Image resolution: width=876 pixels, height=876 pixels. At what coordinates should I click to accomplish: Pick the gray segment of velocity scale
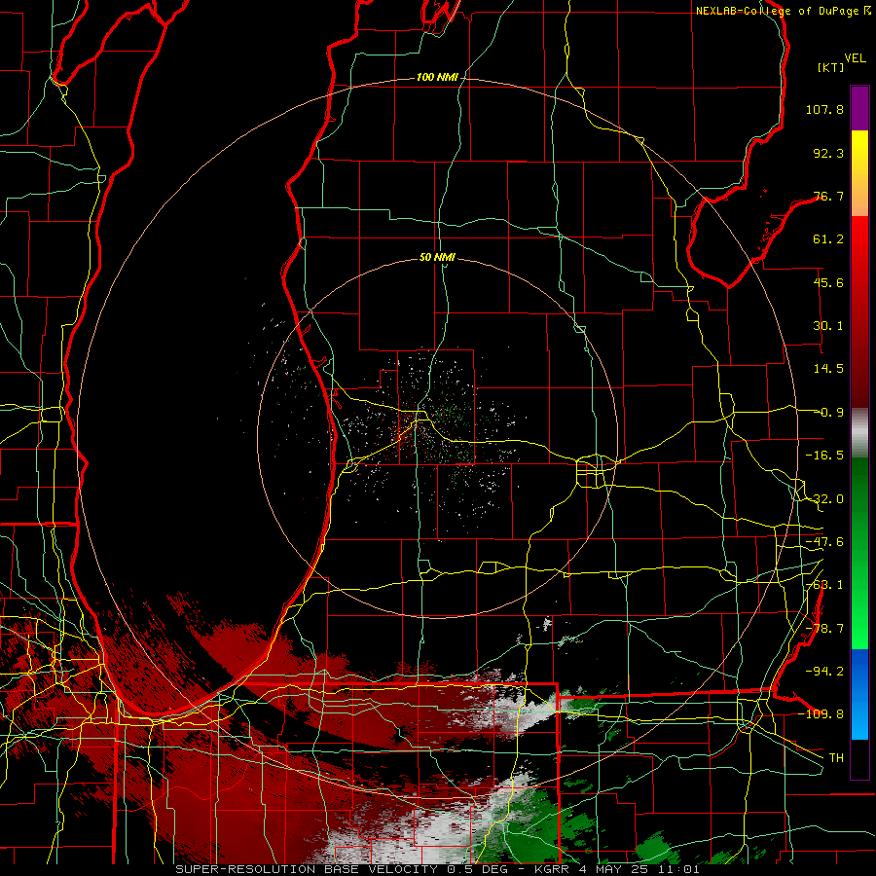[x=859, y=433]
